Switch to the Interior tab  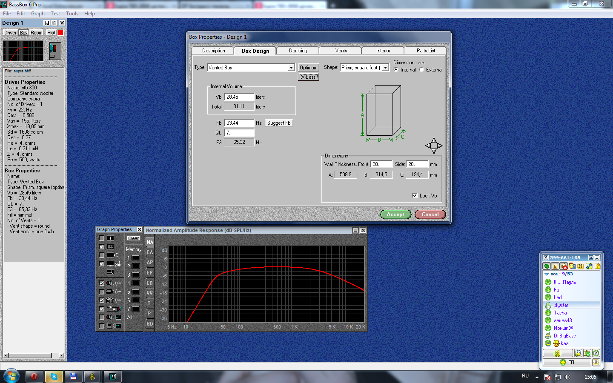pyautogui.click(x=383, y=51)
